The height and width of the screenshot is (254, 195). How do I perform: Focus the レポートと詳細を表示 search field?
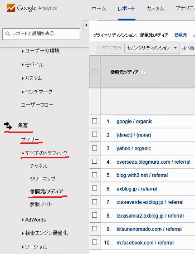41,34
